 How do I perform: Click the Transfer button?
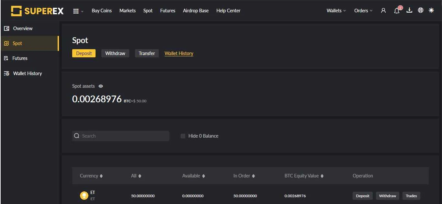coord(147,53)
